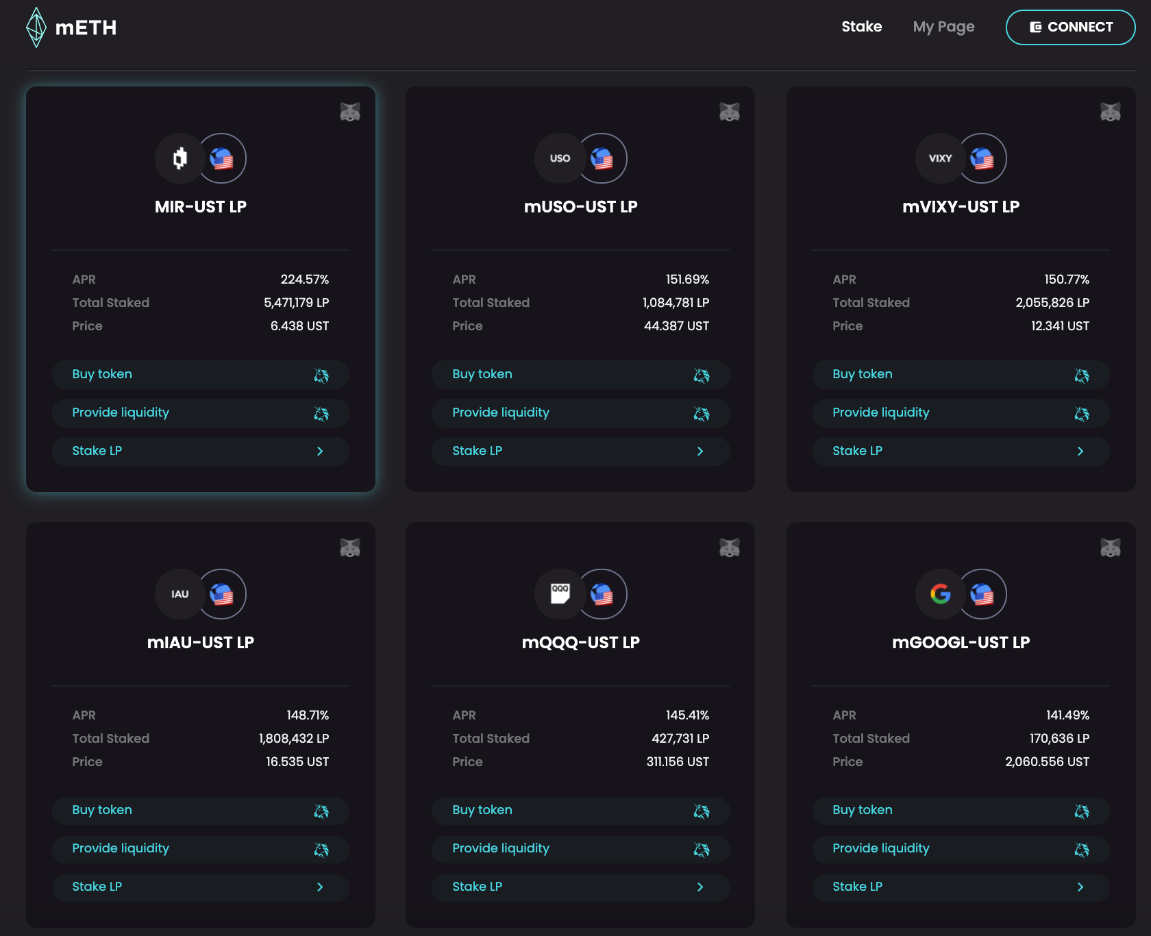Select the MIR-UST LP card title
This screenshot has height=936, width=1151.
click(x=201, y=207)
